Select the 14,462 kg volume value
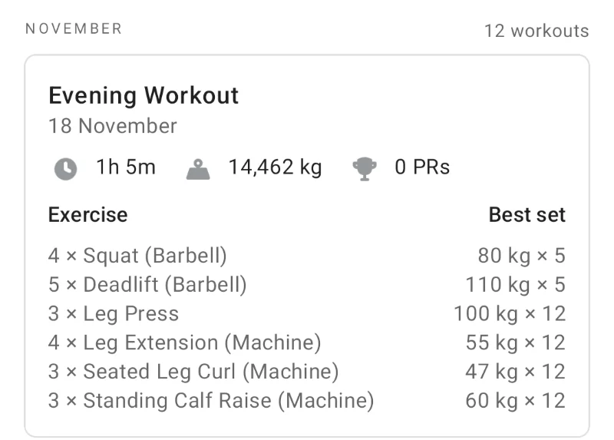Image resolution: width=614 pixels, height=440 pixels. click(275, 167)
